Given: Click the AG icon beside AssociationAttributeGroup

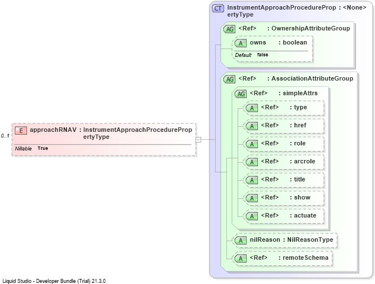Looking at the screenshot, I should point(229,79).
